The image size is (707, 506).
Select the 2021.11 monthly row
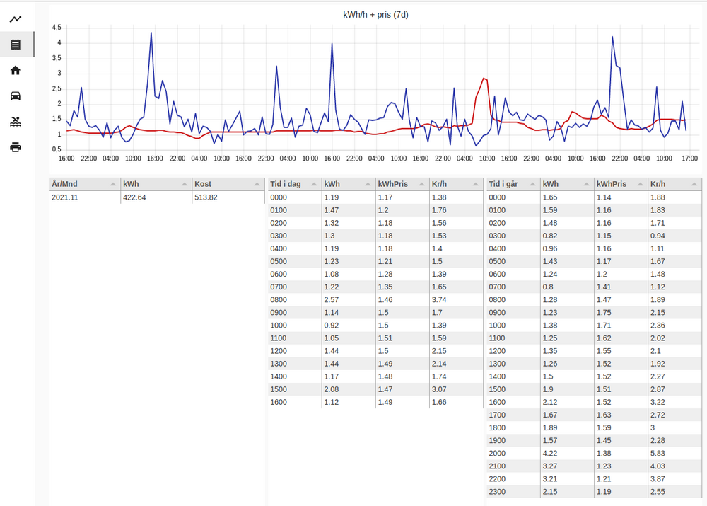[85, 197]
